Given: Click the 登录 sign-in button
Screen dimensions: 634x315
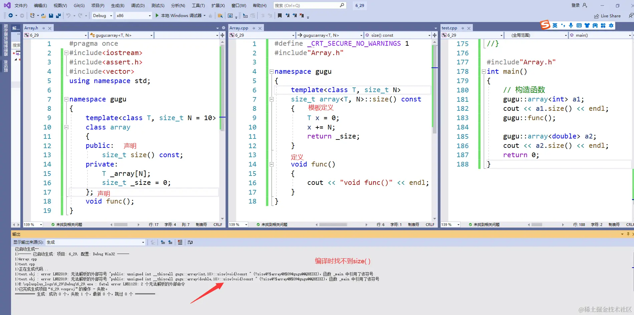Looking at the screenshot, I should tap(579, 5).
